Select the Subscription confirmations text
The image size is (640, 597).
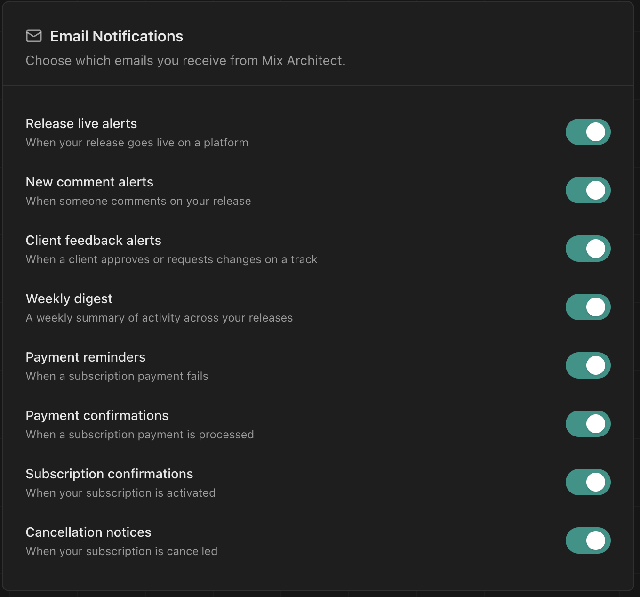[x=109, y=474]
